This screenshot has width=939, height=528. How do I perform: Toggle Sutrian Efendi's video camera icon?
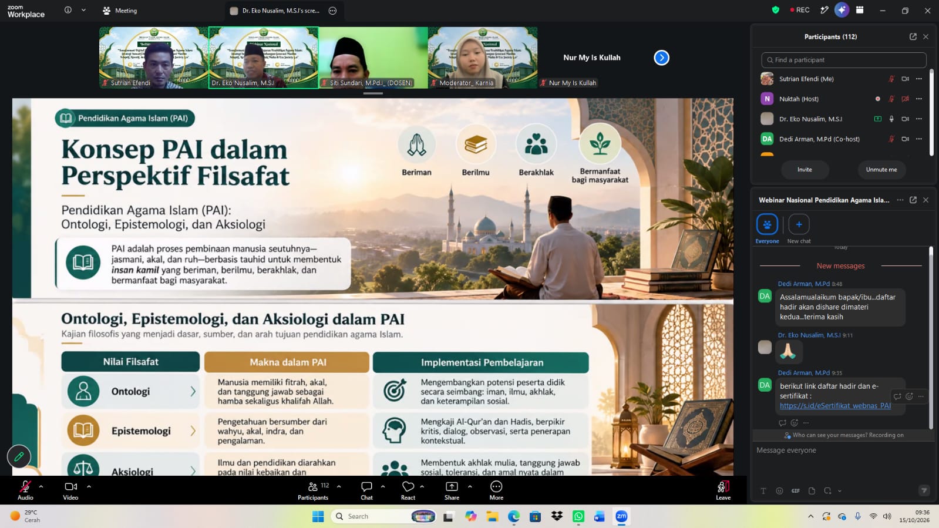[906, 79]
